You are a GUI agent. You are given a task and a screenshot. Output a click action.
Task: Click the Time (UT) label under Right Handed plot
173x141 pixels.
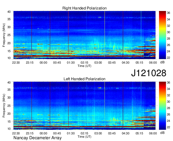pos(84,66)
